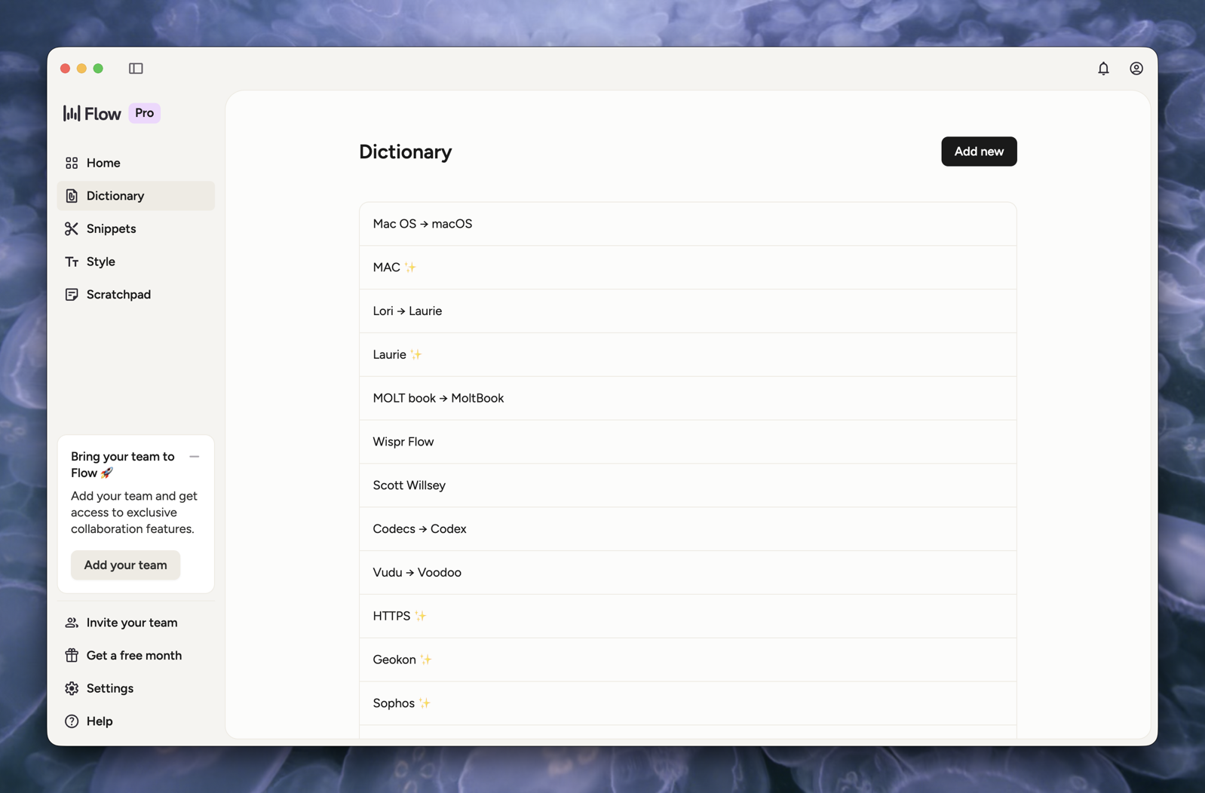1205x793 pixels.
Task: Click the sparkle icon next to Geokon
Action: point(426,660)
